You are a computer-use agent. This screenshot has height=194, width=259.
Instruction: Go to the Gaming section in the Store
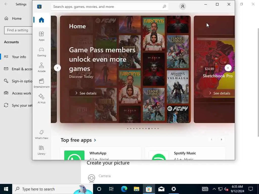pos(41,52)
